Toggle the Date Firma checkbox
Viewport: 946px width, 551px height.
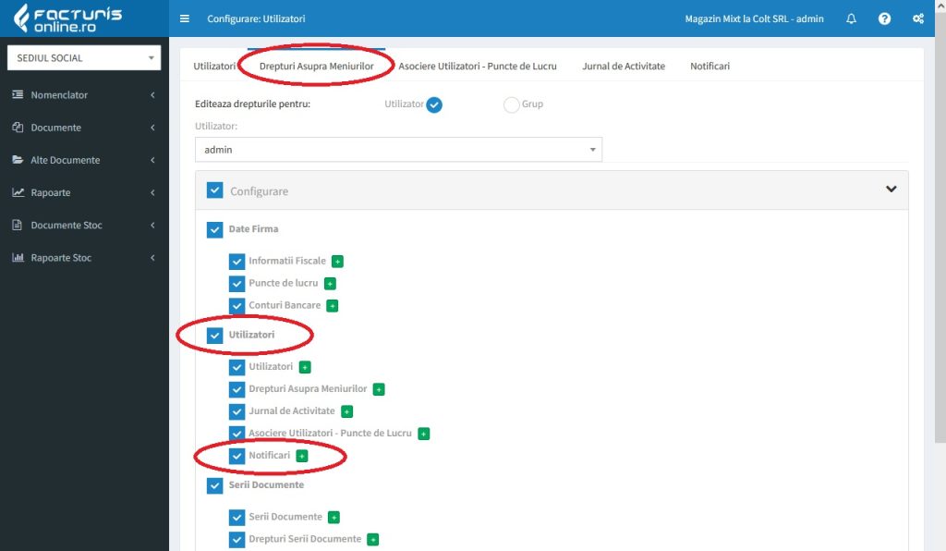[214, 230]
